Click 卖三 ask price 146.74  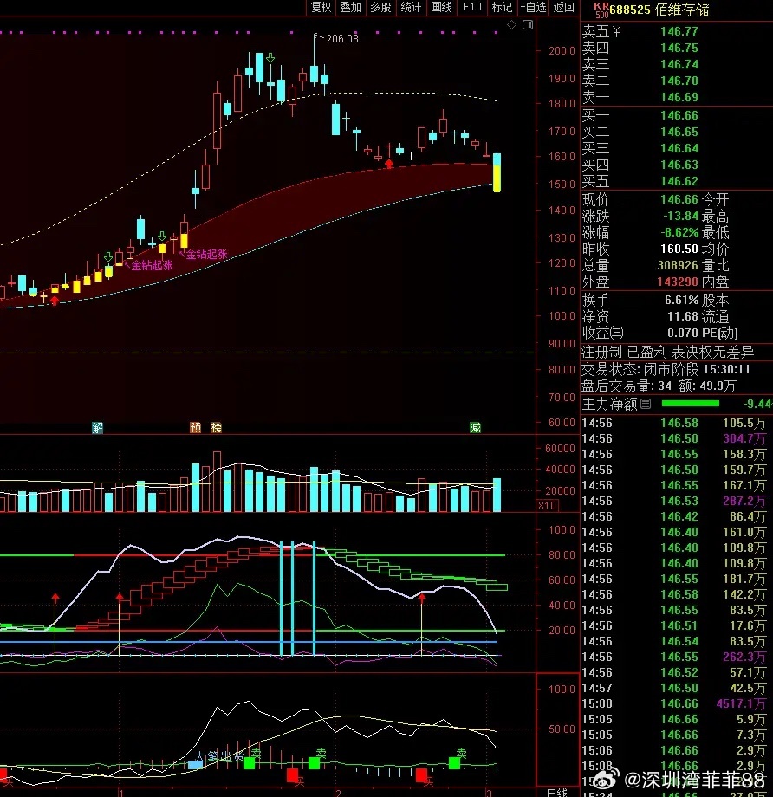[x=679, y=64]
